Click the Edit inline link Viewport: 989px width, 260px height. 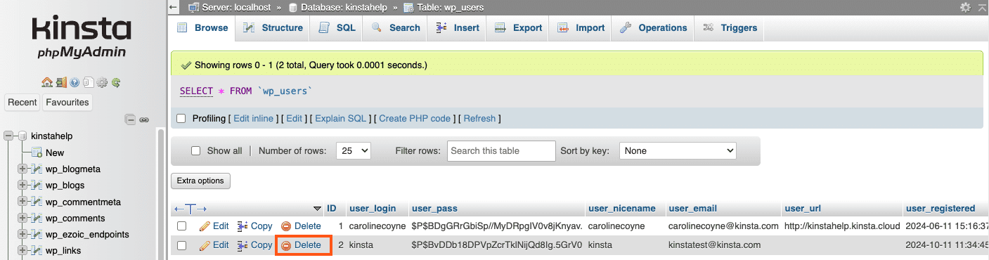253,119
